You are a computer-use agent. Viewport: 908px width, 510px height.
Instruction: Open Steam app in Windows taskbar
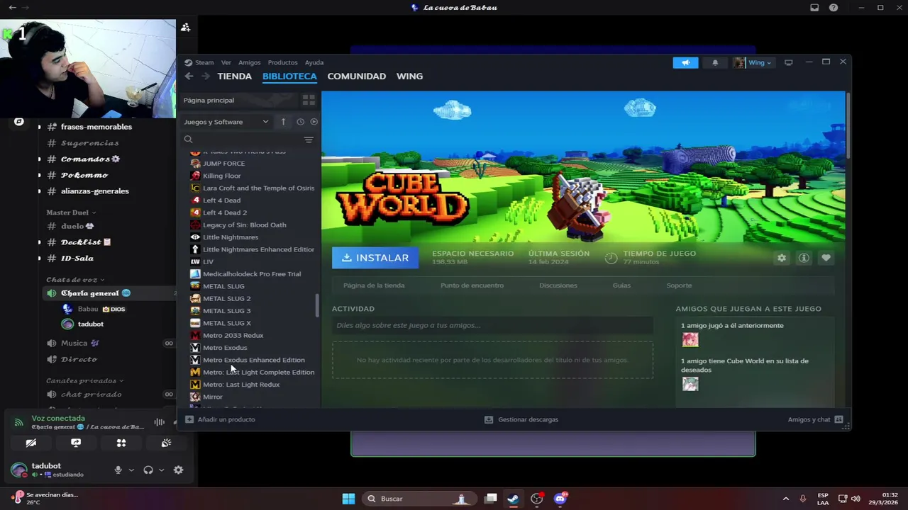[513, 499]
